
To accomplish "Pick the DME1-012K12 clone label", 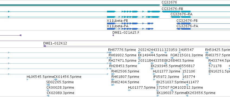I will pos(55,43).
